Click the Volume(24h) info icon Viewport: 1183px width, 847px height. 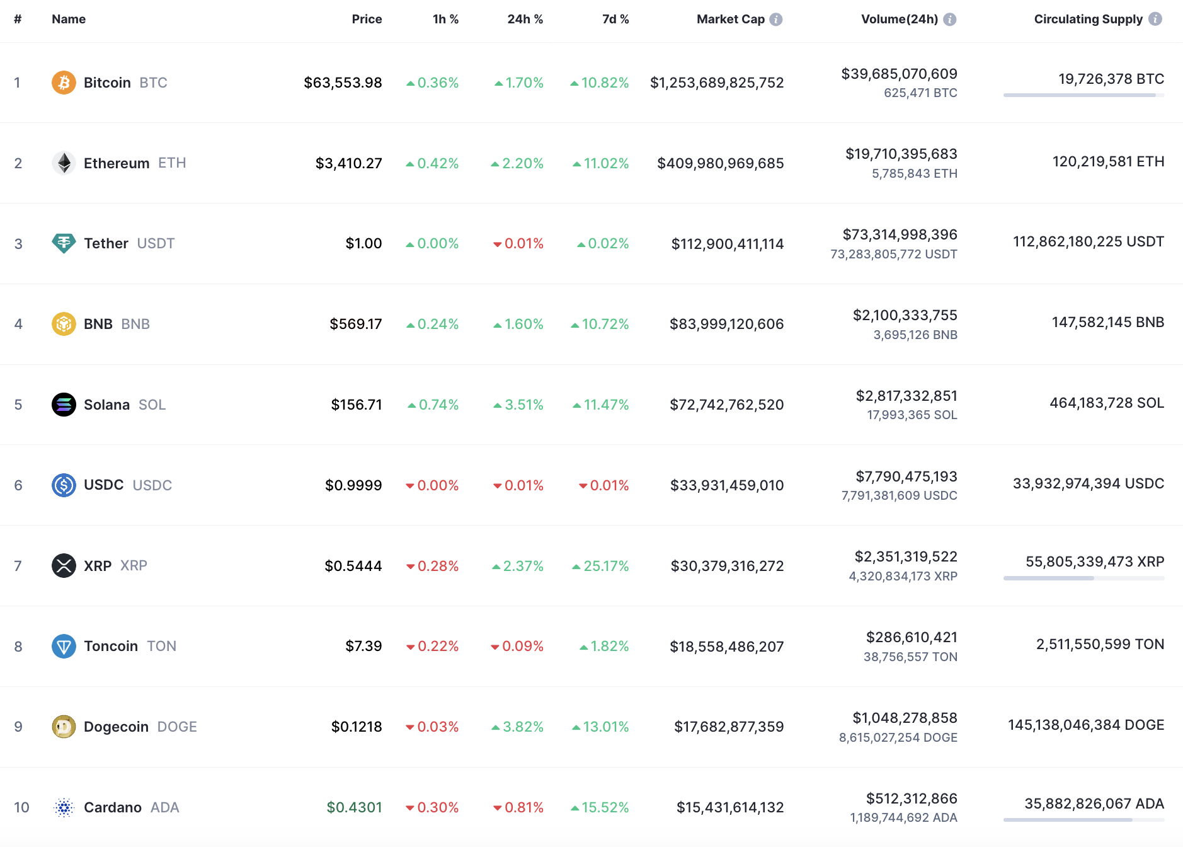950,20
